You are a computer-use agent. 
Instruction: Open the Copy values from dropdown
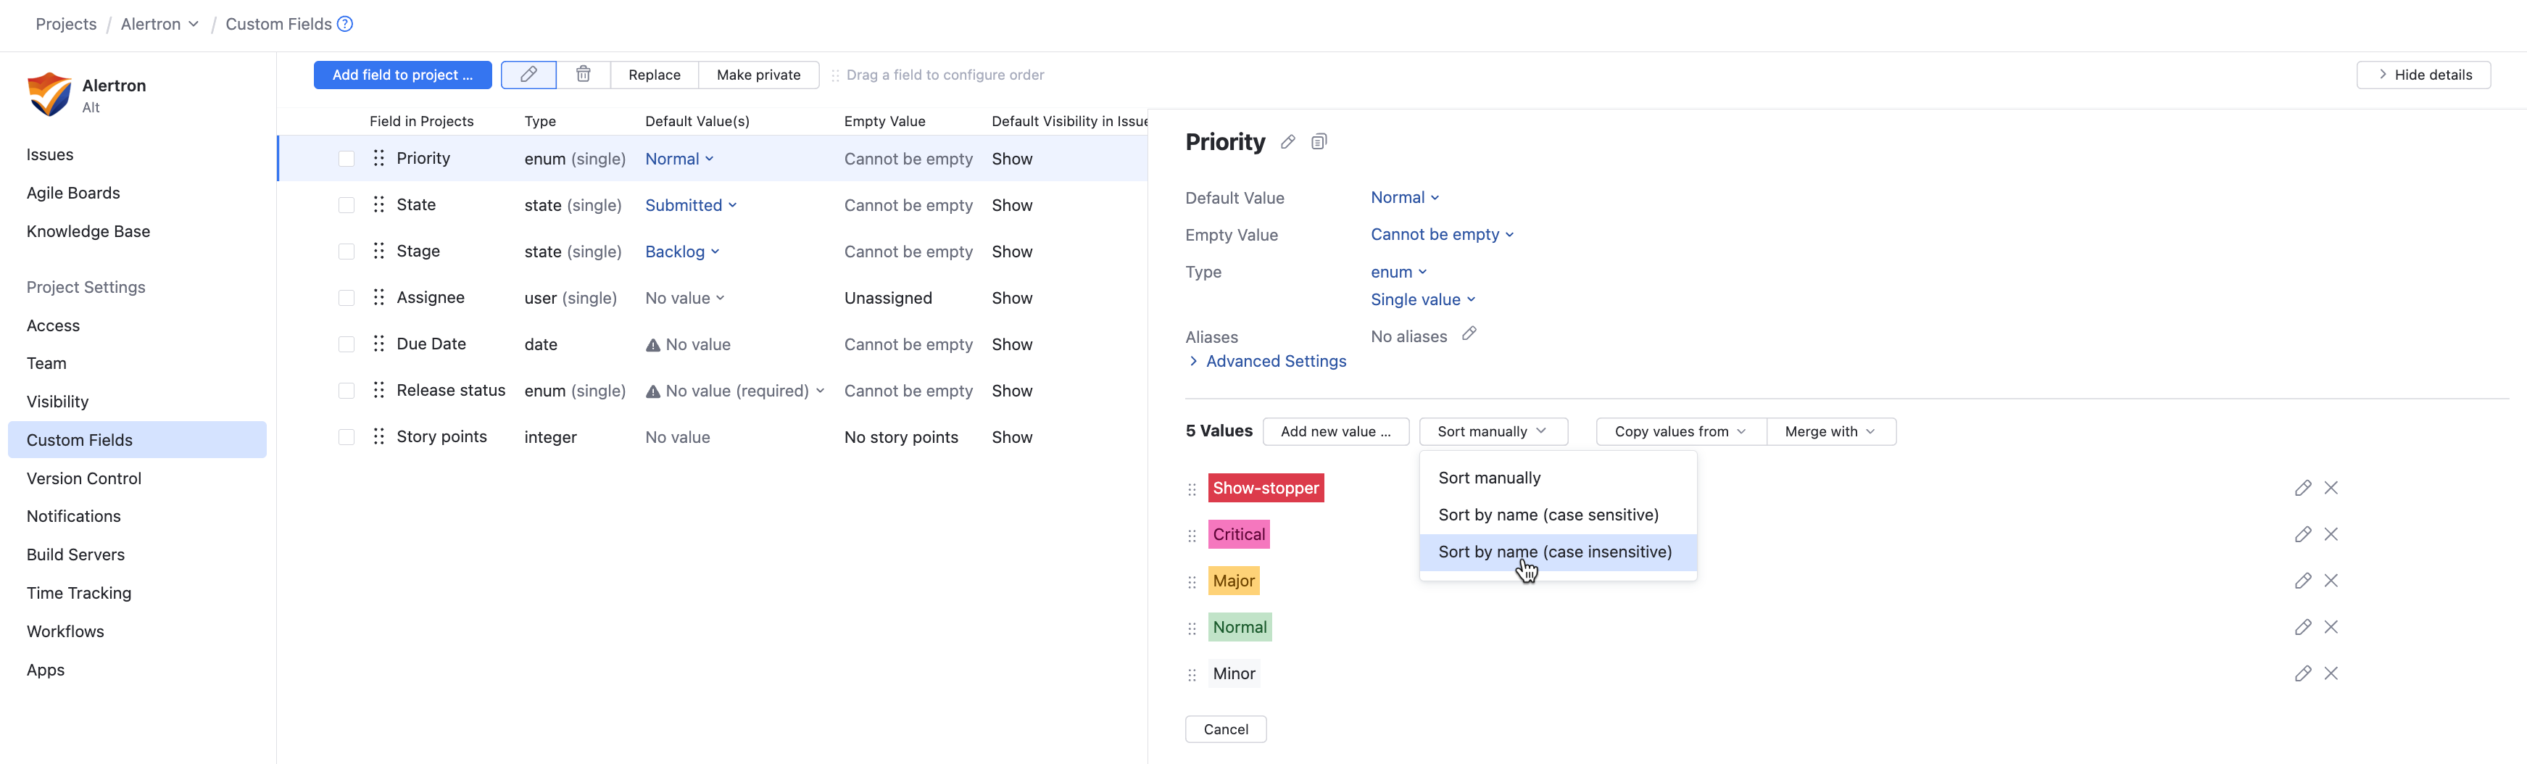(1680, 431)
